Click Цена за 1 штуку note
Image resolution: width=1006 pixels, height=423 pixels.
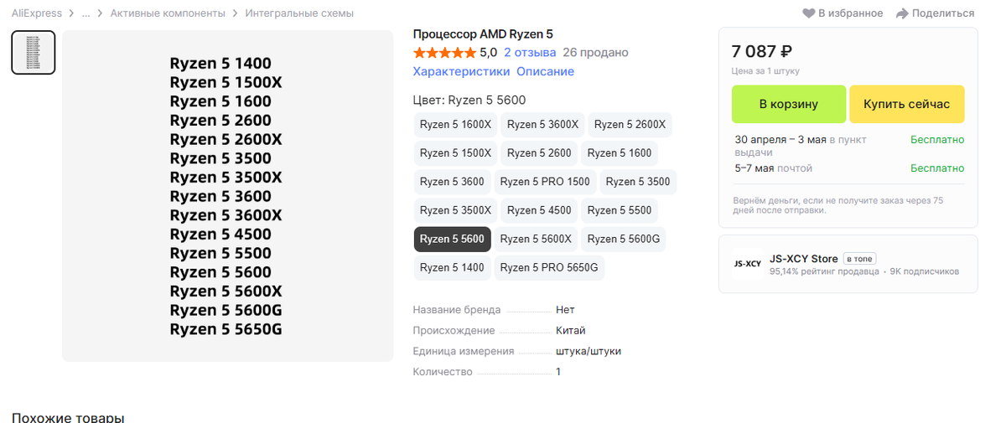point(765,71)
